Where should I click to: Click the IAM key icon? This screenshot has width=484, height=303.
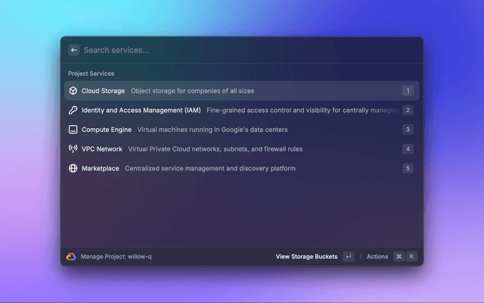[73, 110]
